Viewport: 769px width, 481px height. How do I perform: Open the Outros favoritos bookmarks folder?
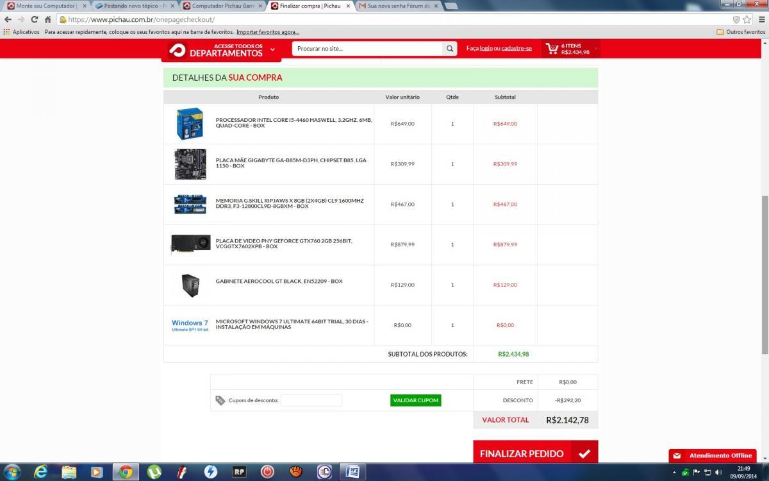[x=741, y=32]
